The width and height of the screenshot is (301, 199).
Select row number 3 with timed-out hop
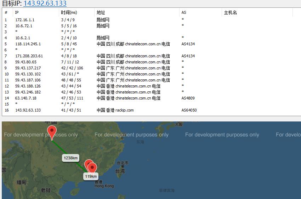[x=6, y=32]
